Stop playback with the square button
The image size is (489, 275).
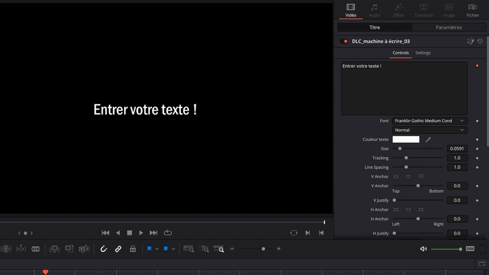click(130, 233)
